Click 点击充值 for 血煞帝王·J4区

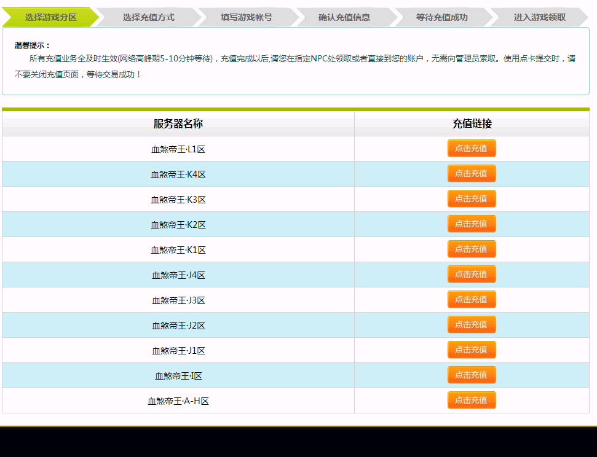tap(472, 274)
